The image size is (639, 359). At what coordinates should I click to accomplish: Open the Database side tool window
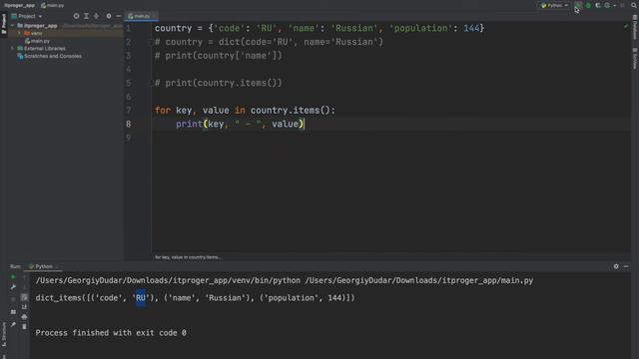coord(635,28)
